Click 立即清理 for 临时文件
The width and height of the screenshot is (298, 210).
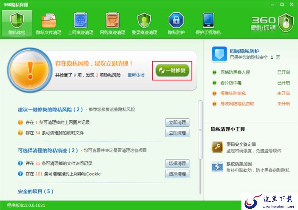tap(178, 133)
